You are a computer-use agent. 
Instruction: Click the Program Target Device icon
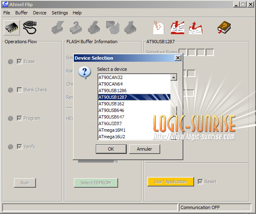pos(94,28)
